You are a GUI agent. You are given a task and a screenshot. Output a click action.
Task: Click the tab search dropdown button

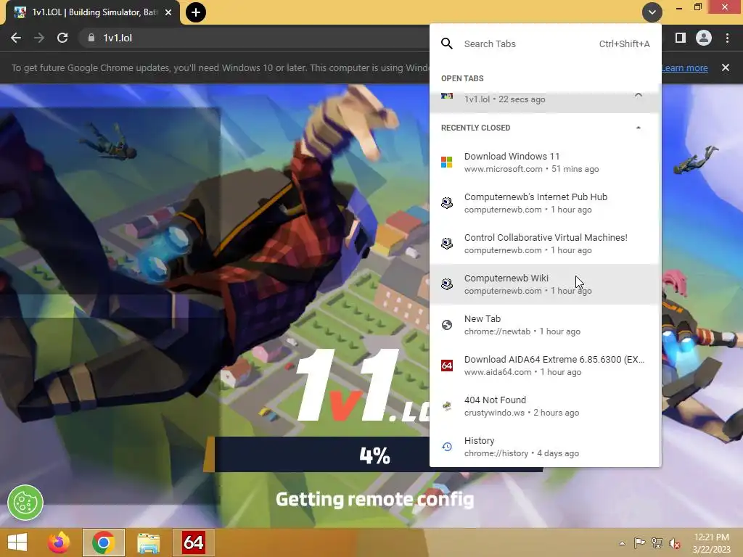pos(652,12)
